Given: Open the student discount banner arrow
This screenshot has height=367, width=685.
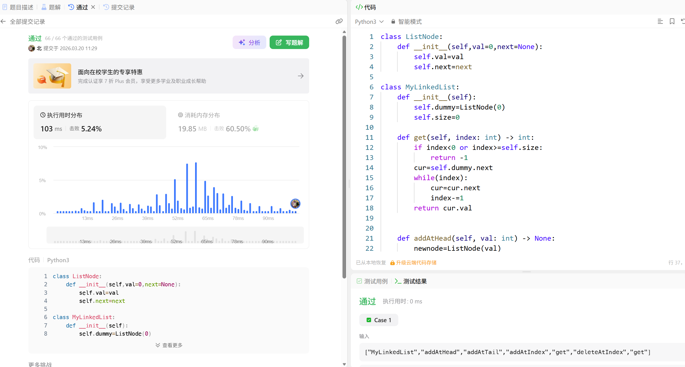Looking at the screenshot, I should [300, 76].
